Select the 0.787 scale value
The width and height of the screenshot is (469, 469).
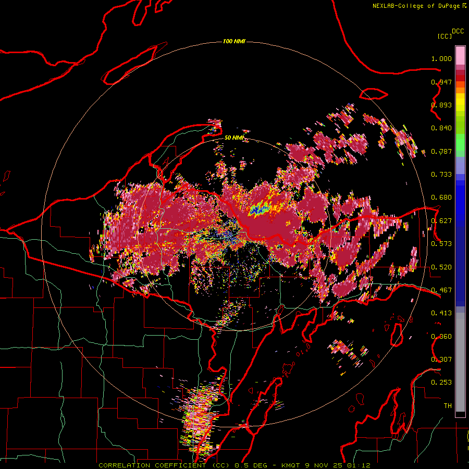coord(441,151)
